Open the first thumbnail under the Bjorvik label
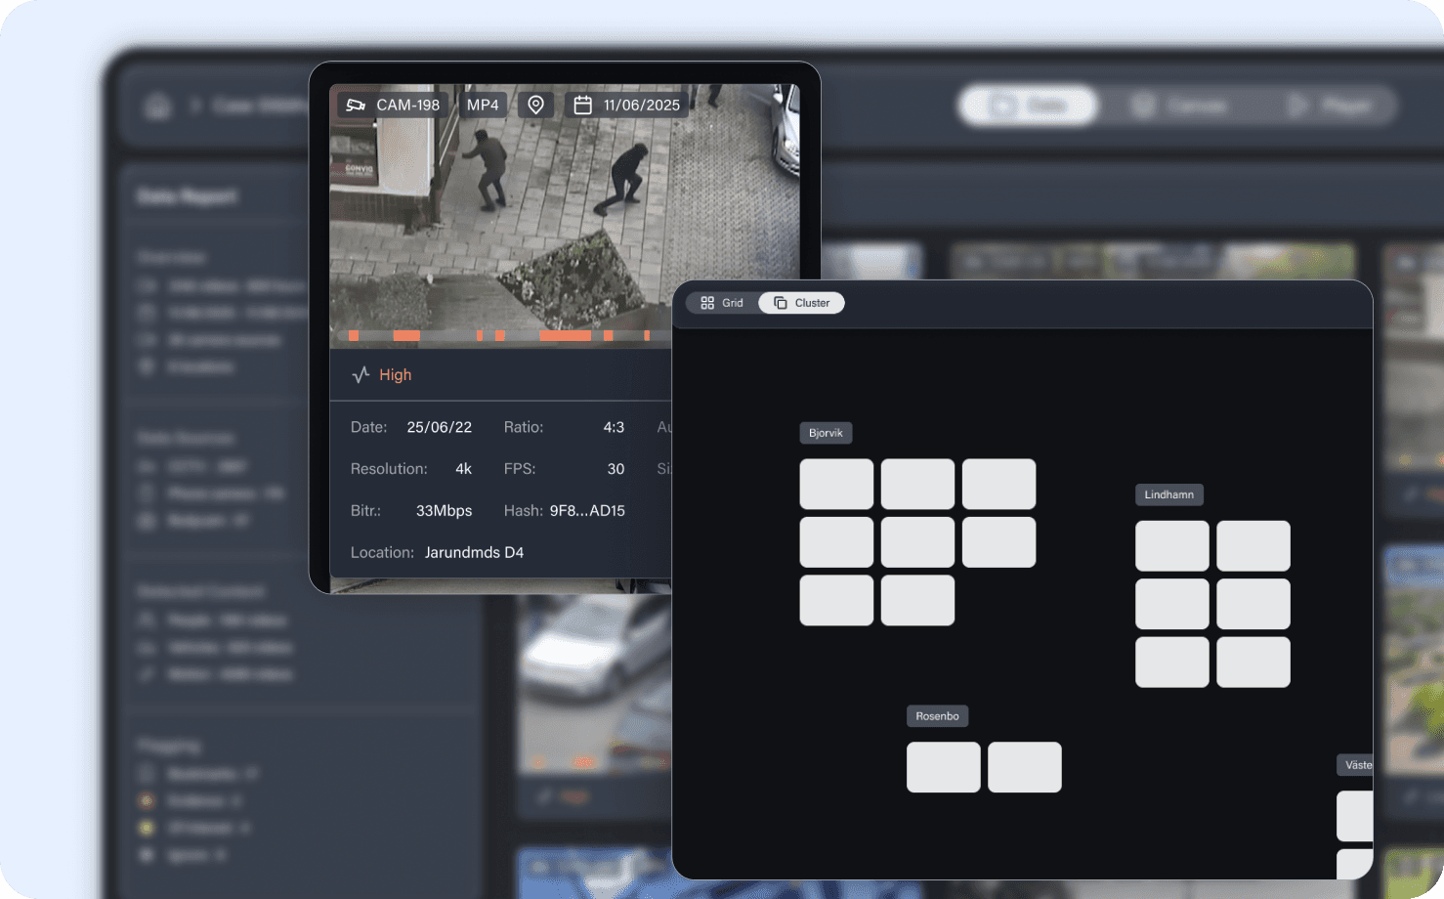 pos(837,484)
